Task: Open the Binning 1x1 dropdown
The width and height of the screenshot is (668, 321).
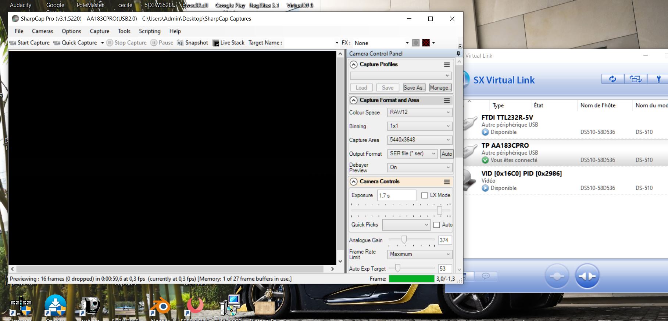Action: (419, 126)
